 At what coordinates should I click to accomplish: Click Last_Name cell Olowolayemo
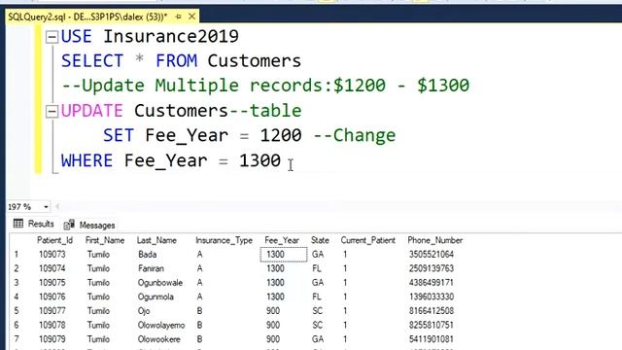[161, 325]
